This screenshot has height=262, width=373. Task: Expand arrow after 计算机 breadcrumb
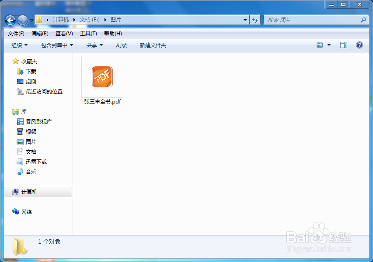74,20
